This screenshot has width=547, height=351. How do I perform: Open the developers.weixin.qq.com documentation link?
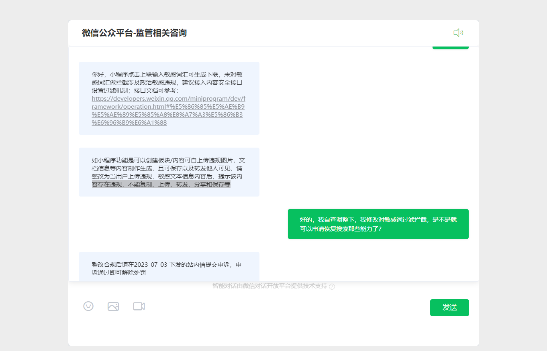tap(169, 111)
